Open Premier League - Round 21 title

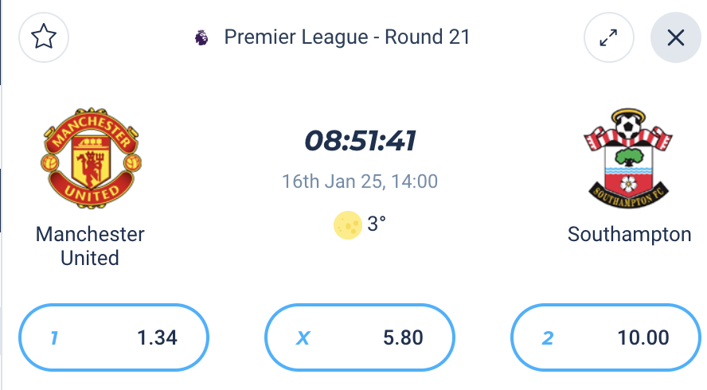347,37
